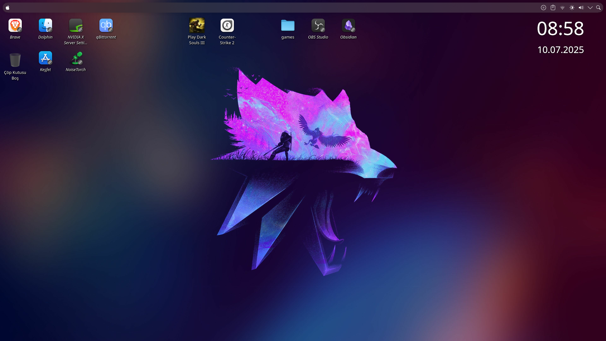Image resolution: width=606 pixels, height=341 pixels.
Task: Launch the qBittorrent desktop icon
Action: tap(106, 26)
